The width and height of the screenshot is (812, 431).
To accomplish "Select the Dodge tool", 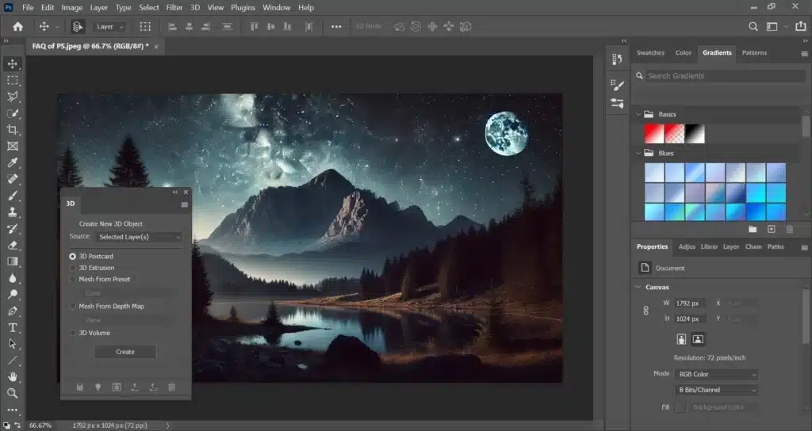I will tap(13, 295).
